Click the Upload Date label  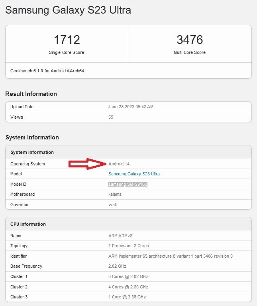click(22, 107)
